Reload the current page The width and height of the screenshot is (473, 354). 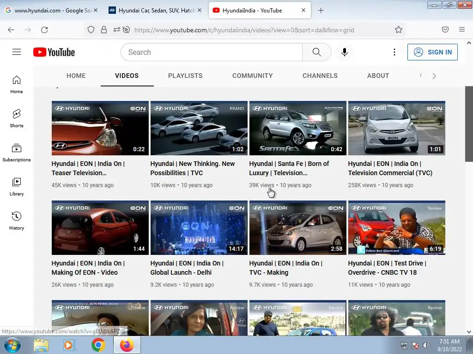pyautogui.click(x=44, y=30)
